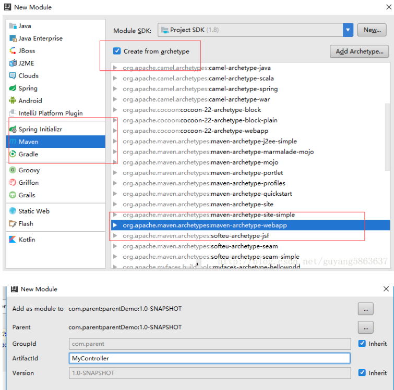Expand softeu-archetype-seam node

click(x=115, y=246)
